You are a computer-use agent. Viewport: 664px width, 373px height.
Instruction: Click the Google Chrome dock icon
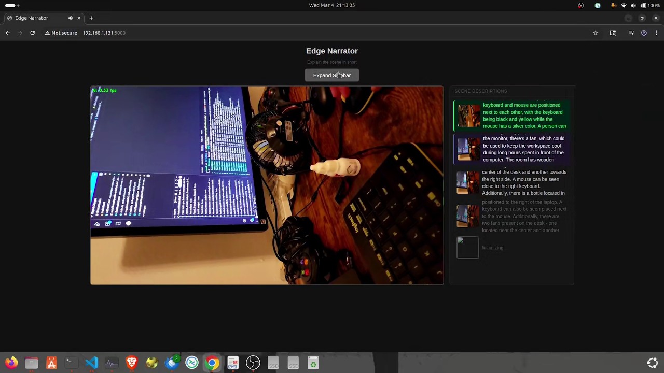[x=212, y=363]
